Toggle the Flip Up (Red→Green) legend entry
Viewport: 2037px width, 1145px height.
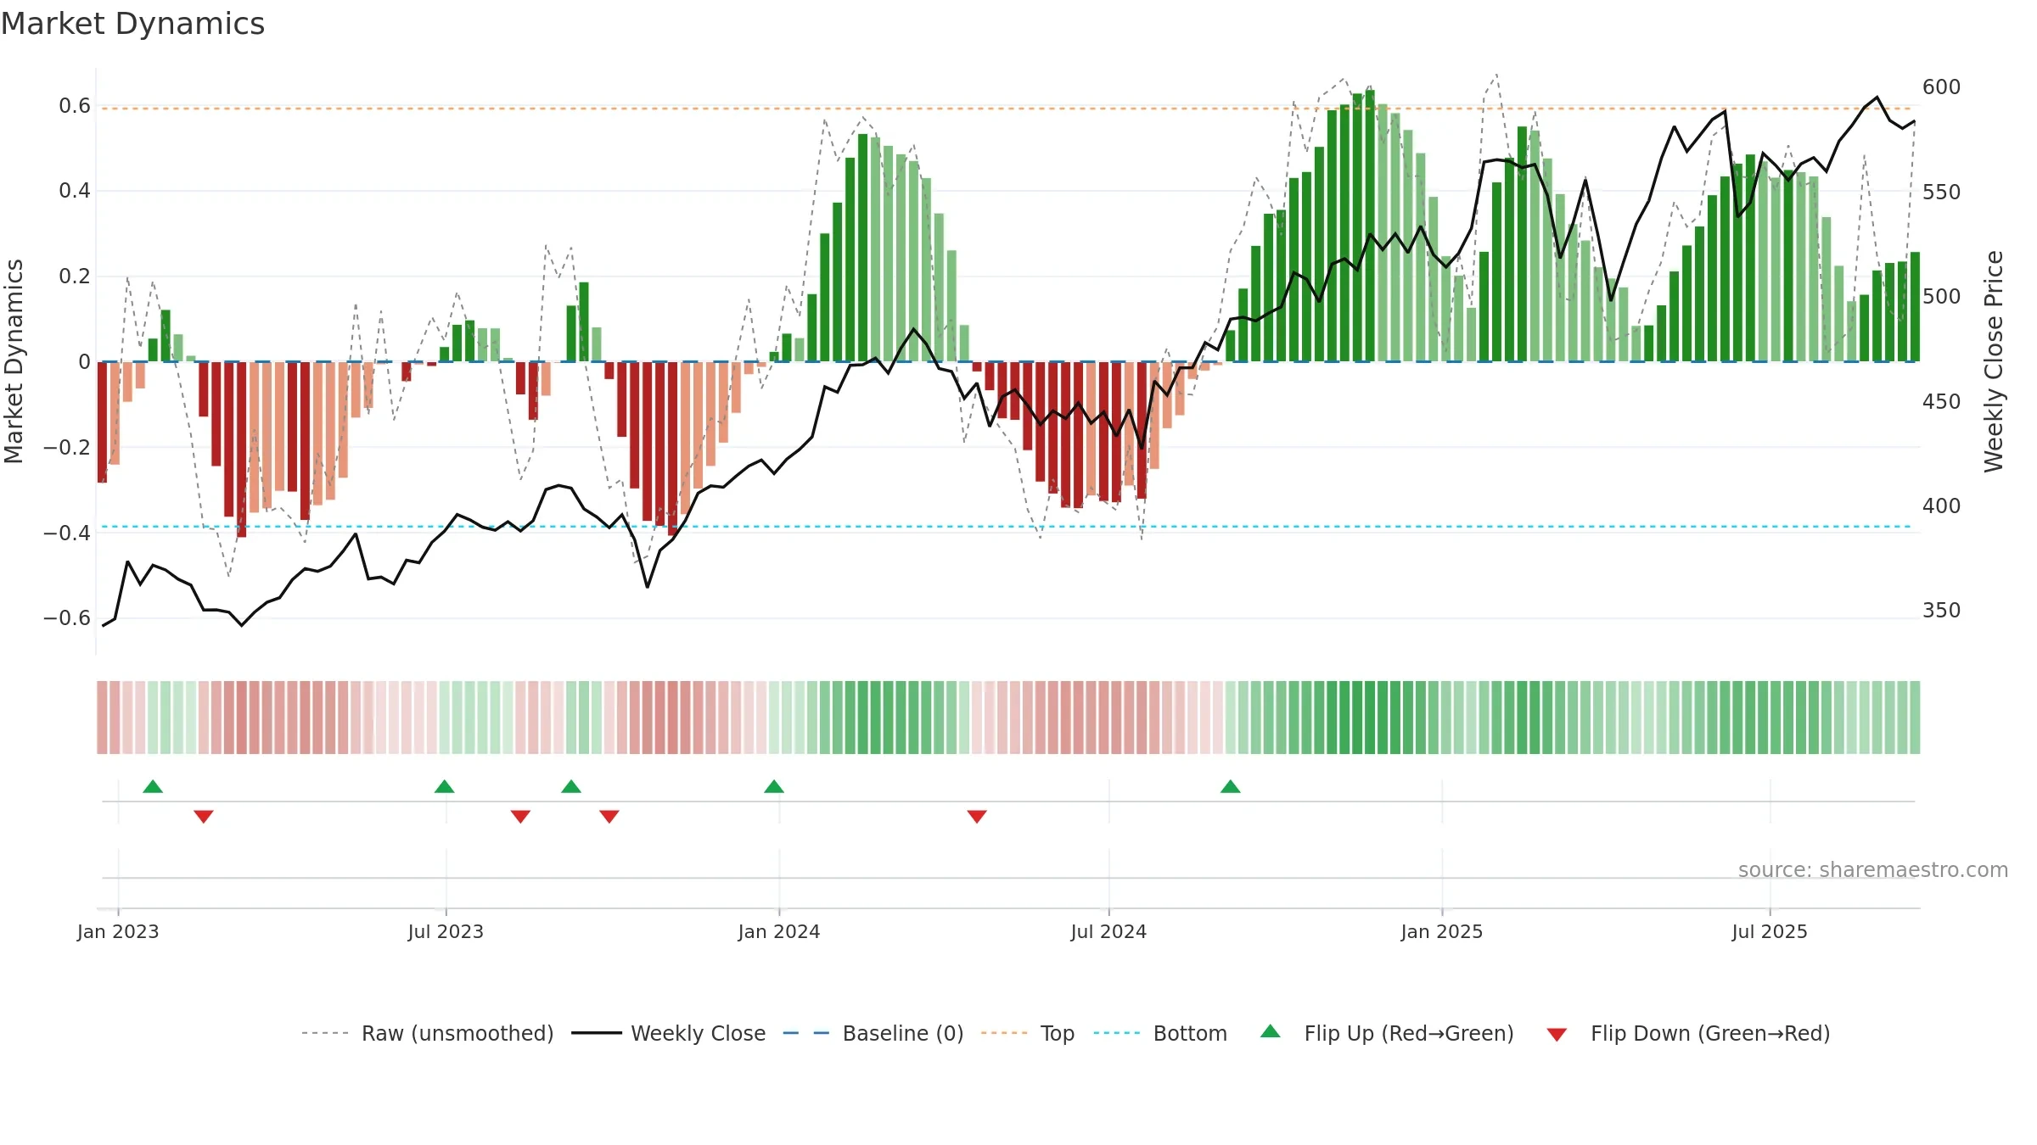[x=1387, y=1033]
